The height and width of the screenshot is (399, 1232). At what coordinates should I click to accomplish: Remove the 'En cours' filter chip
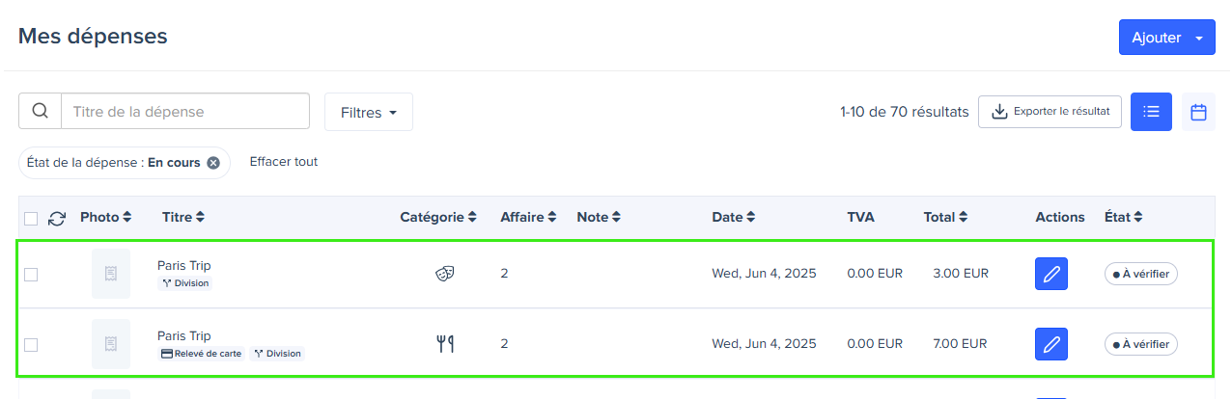click(213, 163)
